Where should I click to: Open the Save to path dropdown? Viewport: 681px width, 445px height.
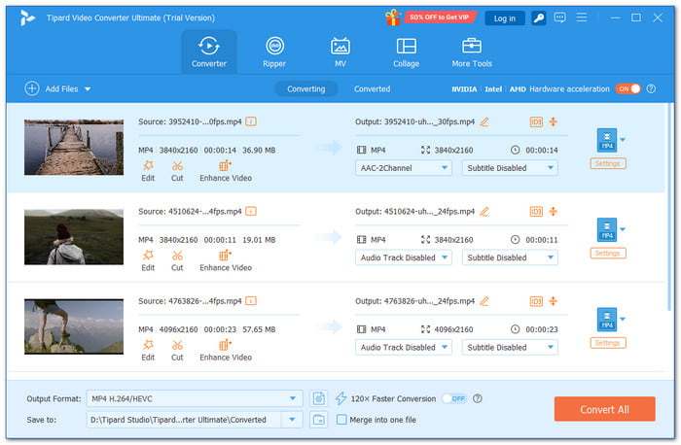tap(292, 420)
